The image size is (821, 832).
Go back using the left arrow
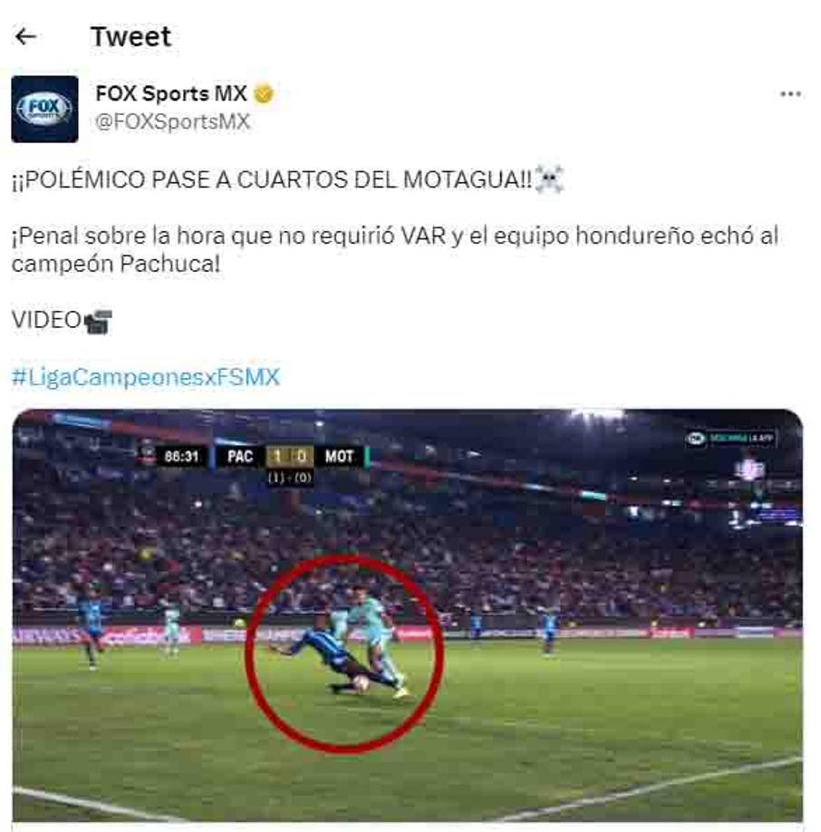pos(25,36)
